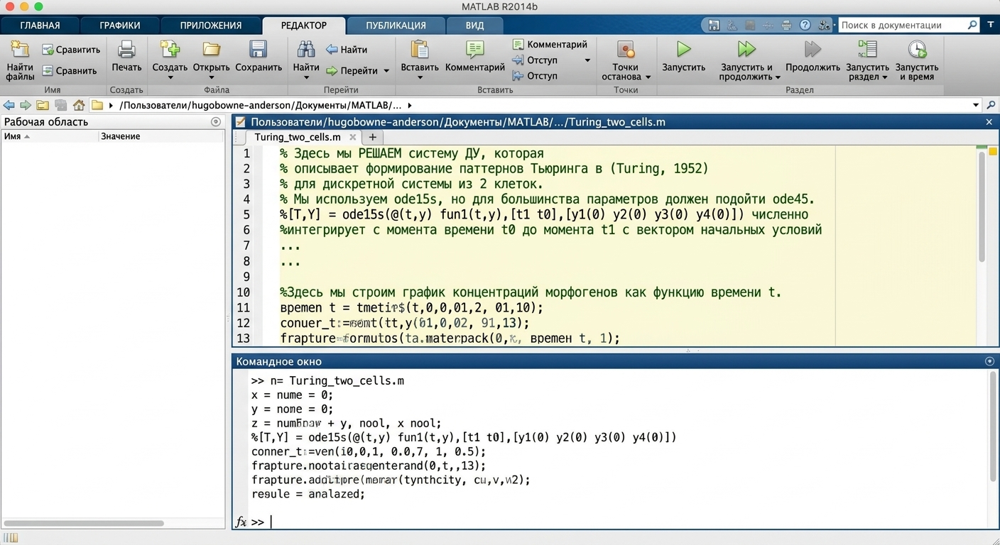
Task: Go forward using the green right arrow
Action: [x=26, y=105]
